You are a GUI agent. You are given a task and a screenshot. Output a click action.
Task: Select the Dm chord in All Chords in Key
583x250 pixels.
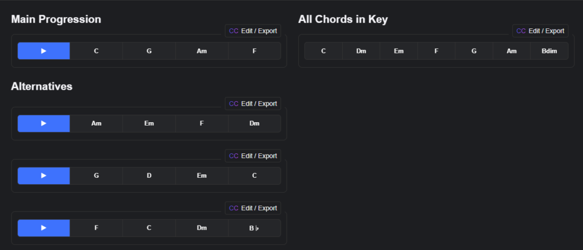pos(361,51)
